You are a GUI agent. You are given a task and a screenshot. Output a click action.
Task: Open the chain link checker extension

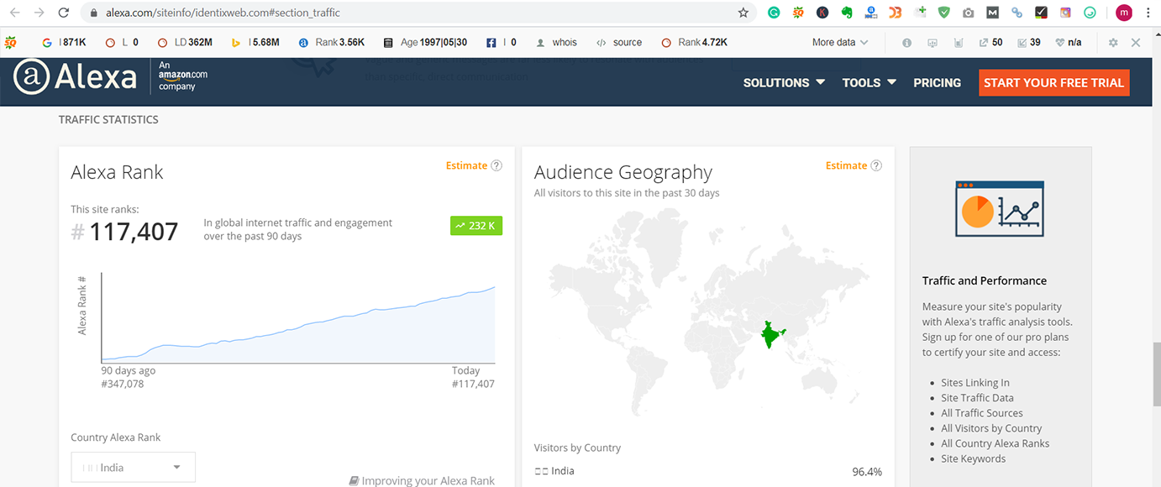click(x=1017, y=13)
